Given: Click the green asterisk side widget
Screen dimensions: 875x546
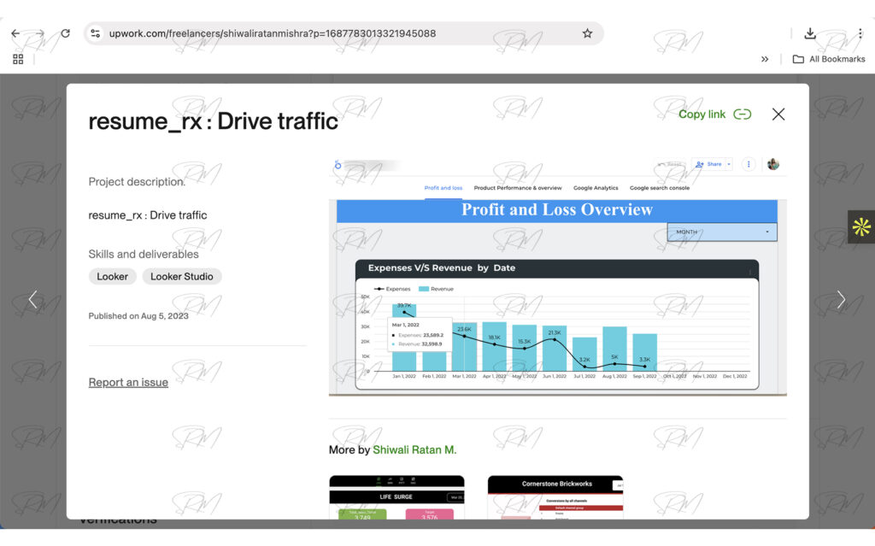Looking at the screenshot, I should pyautogui.click(x=861, y=226).
